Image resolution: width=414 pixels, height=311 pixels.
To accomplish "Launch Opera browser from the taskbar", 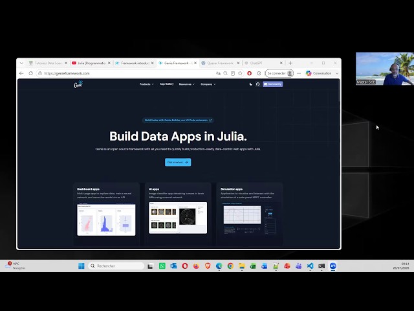I will click(185, 266).
